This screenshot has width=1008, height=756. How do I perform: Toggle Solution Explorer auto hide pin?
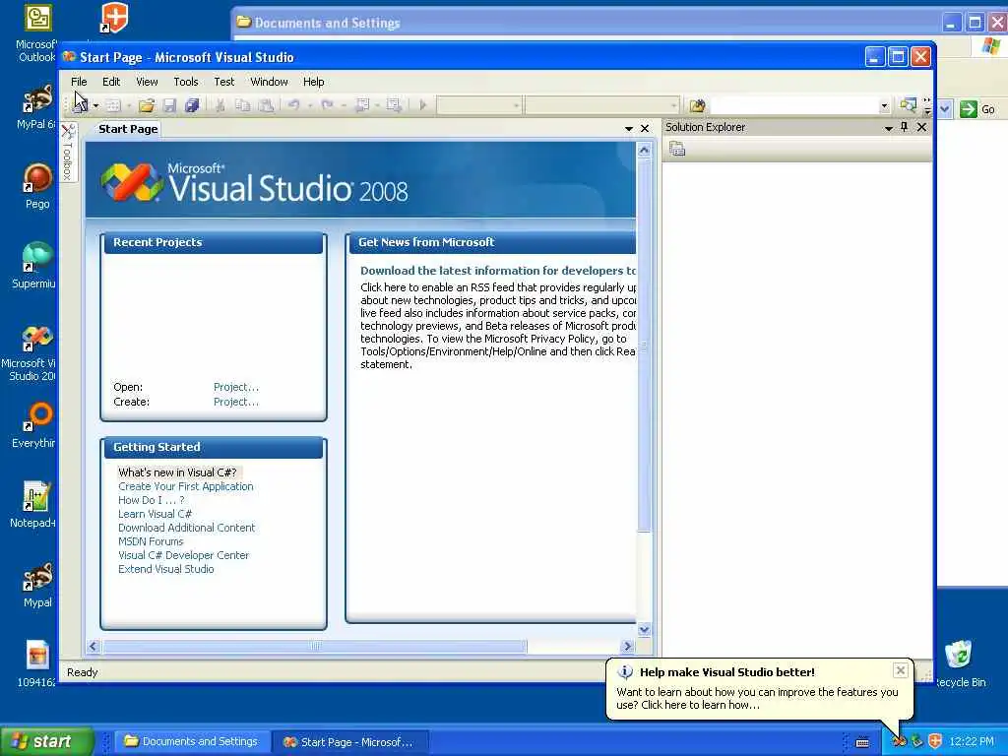(x=905, y=127)
